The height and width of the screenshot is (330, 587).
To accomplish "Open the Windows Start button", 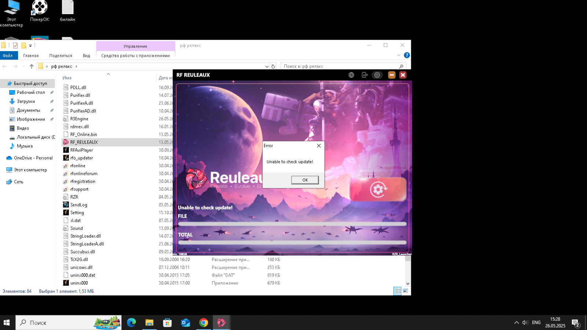I will [7, 323].
